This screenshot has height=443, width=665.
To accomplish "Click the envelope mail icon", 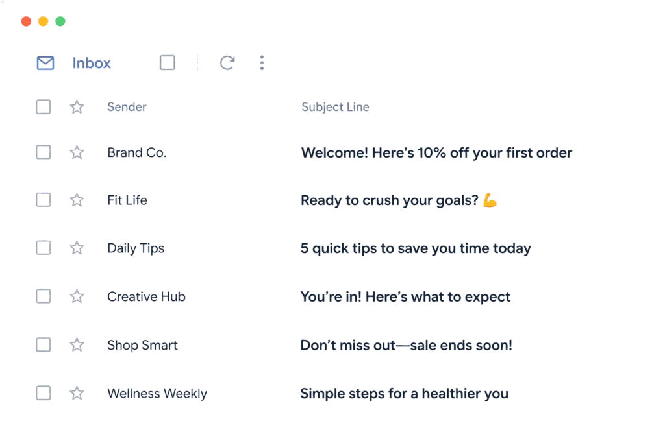I will click(x=45, y=63).
